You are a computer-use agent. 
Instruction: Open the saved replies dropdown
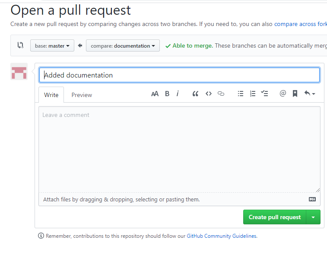click(x=309, y=94)
